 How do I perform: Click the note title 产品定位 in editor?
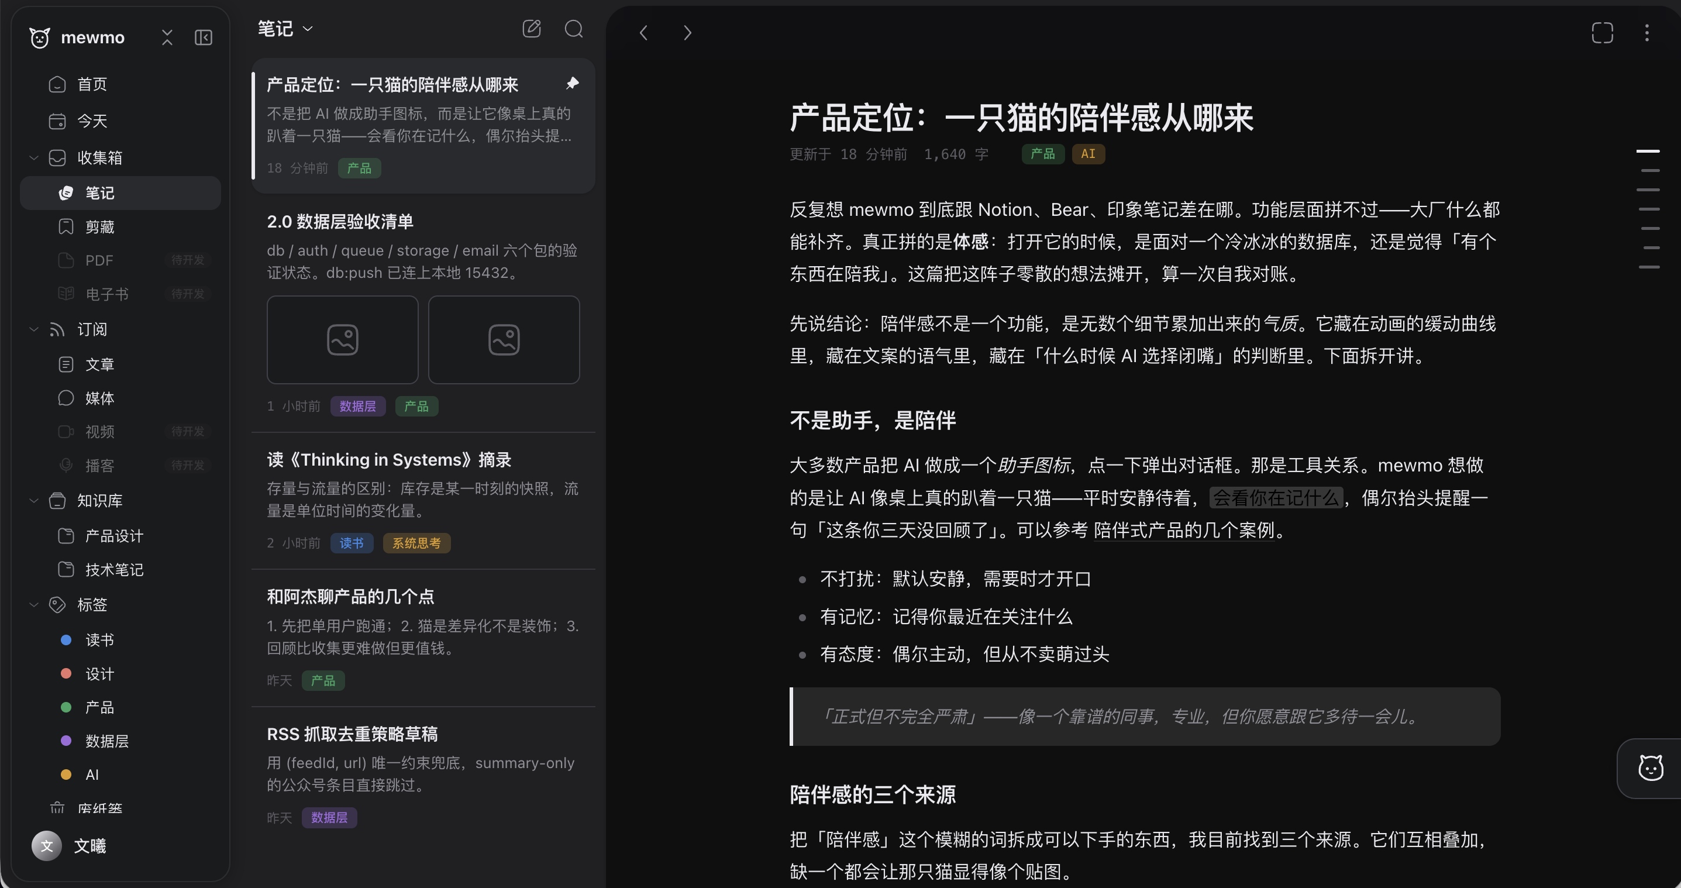(x=1021, y=118)
